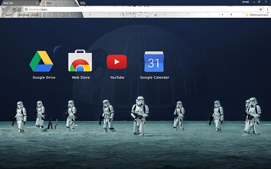
Task: Launch the Web Store app icon
Action: point(80,60)
